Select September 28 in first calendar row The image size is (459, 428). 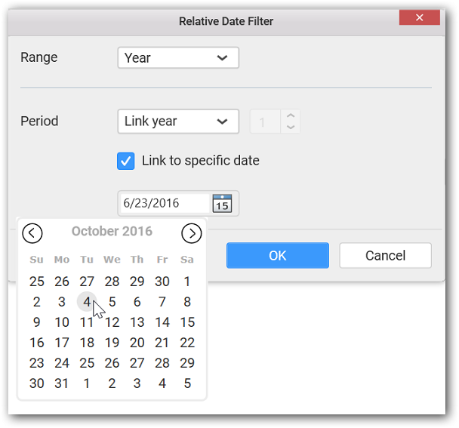click(x=112, y=282)
